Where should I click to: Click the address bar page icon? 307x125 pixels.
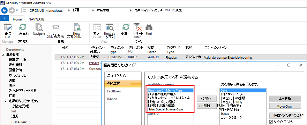coord(25,10)
